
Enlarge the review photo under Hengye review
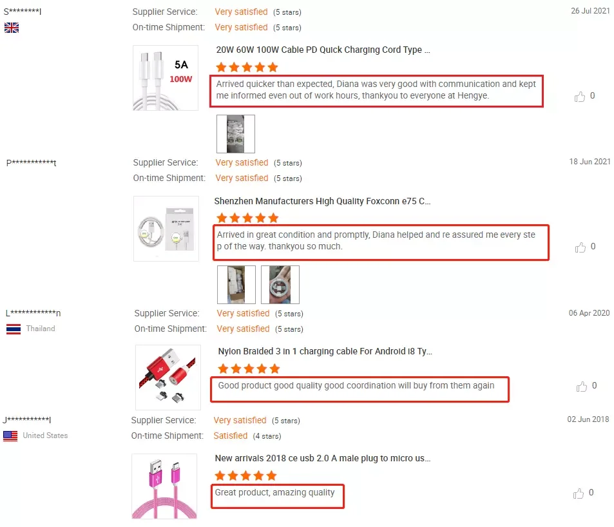[235, 134]
